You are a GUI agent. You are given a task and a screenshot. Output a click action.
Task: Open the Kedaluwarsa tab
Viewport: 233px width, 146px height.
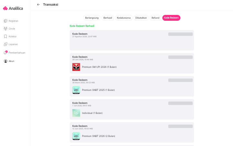click(x=124, y=18)
